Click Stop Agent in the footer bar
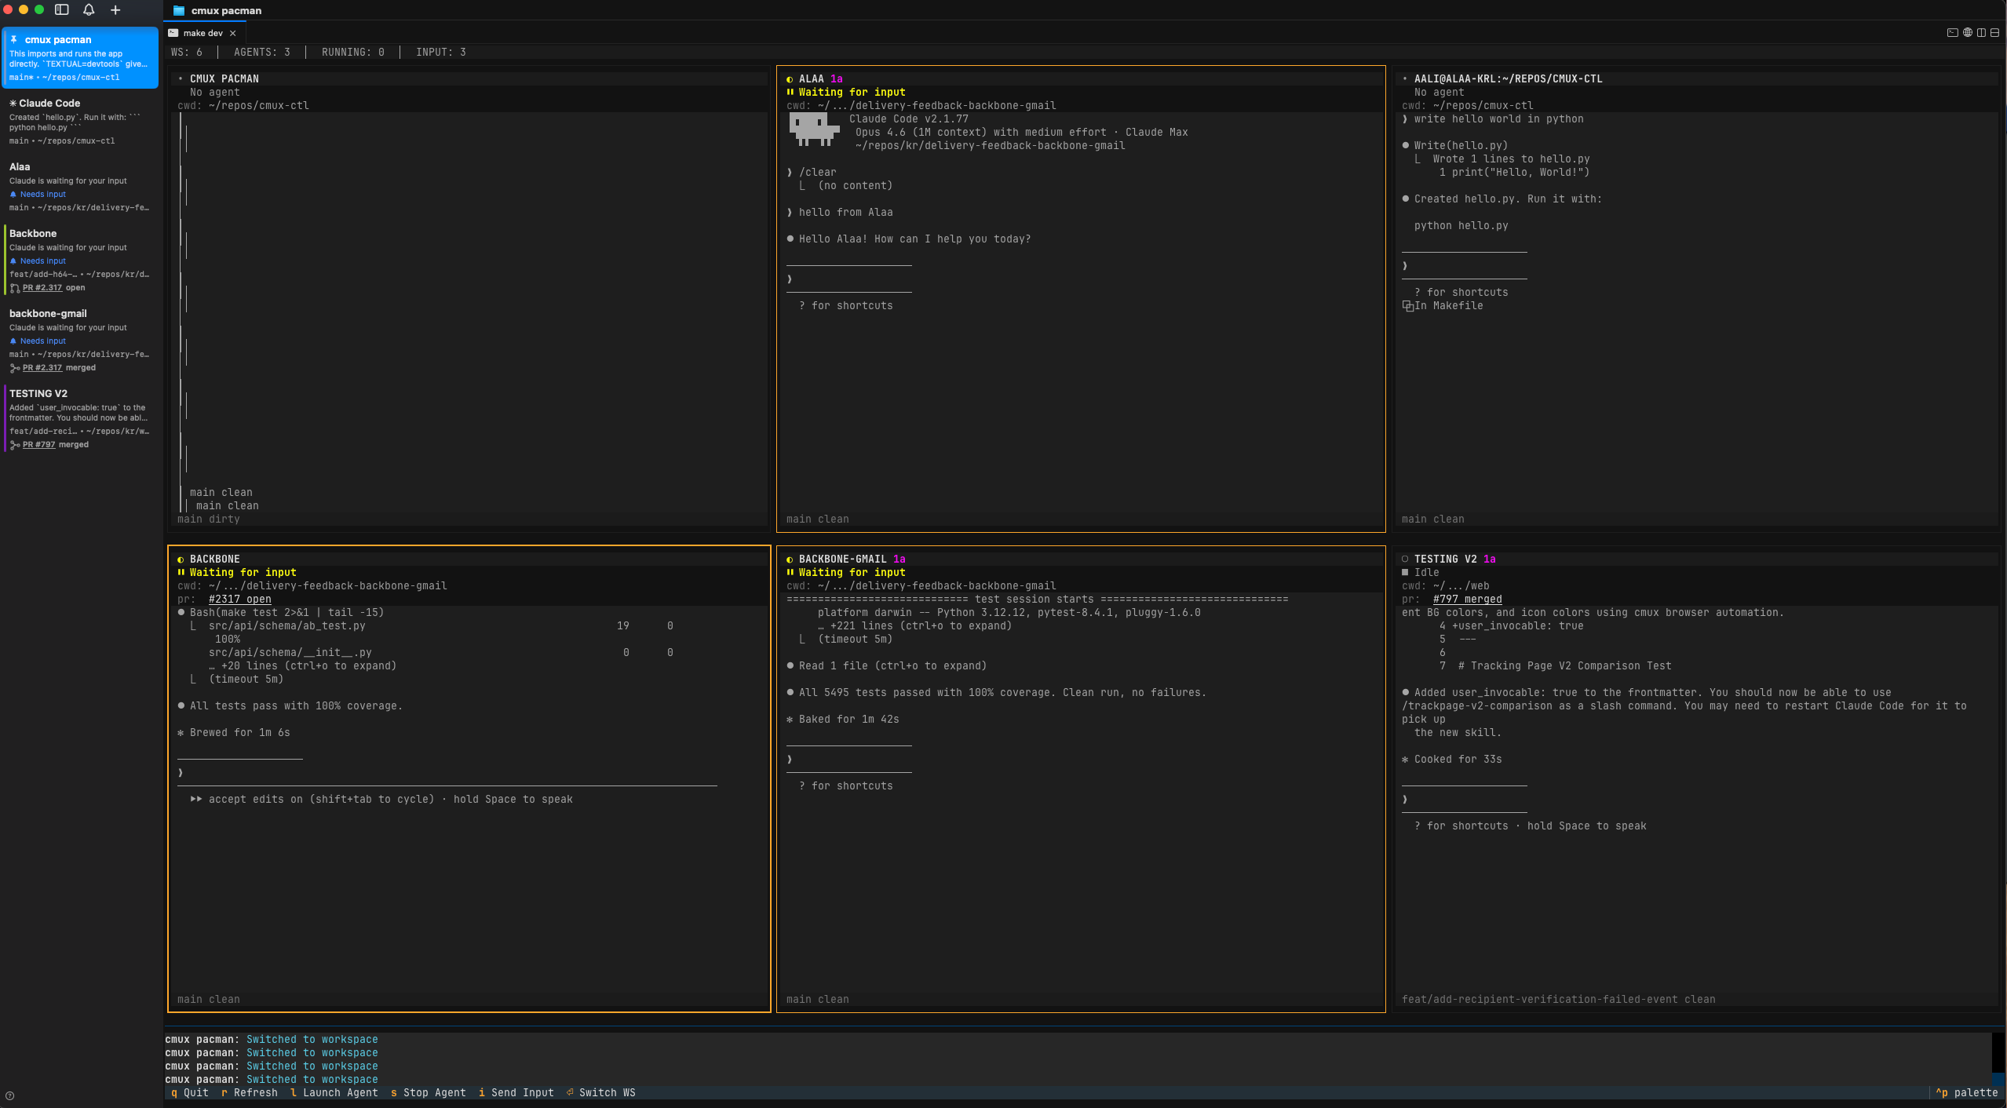2007x1108 pixels. click(x=429, y=1093)
